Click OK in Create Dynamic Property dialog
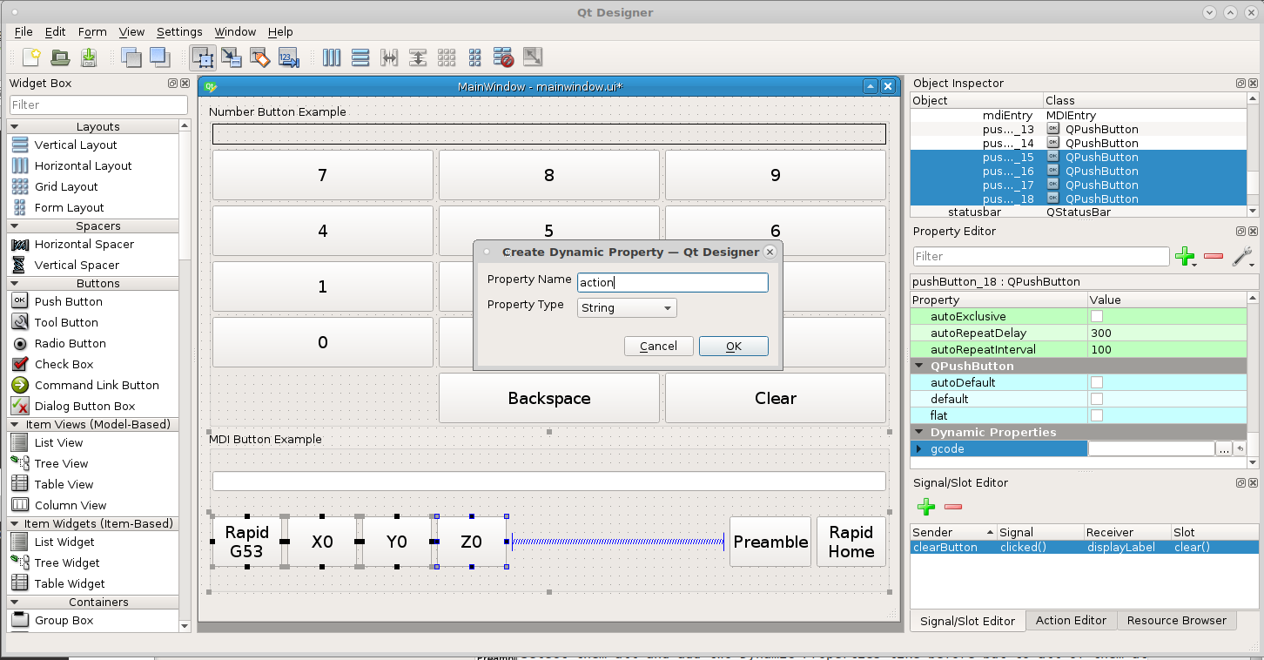 coord(734,346)
